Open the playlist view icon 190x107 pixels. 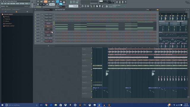point(83,6)
